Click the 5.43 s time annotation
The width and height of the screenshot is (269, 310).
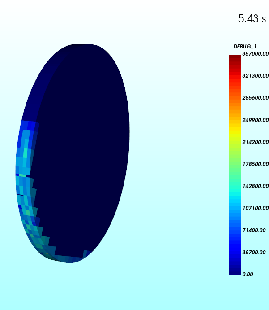[252, 18]
